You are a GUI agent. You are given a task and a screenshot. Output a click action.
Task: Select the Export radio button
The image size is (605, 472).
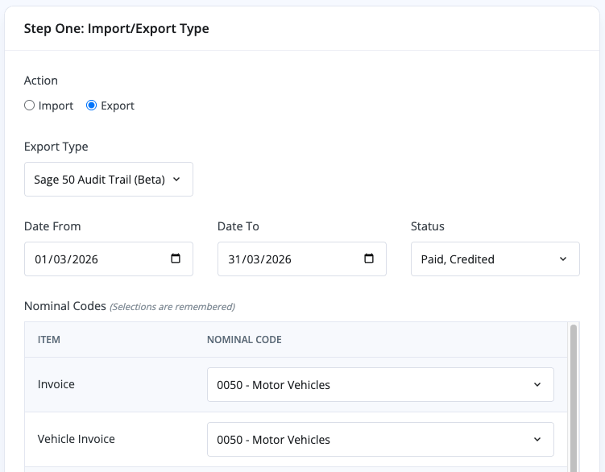tap(92, 106)
